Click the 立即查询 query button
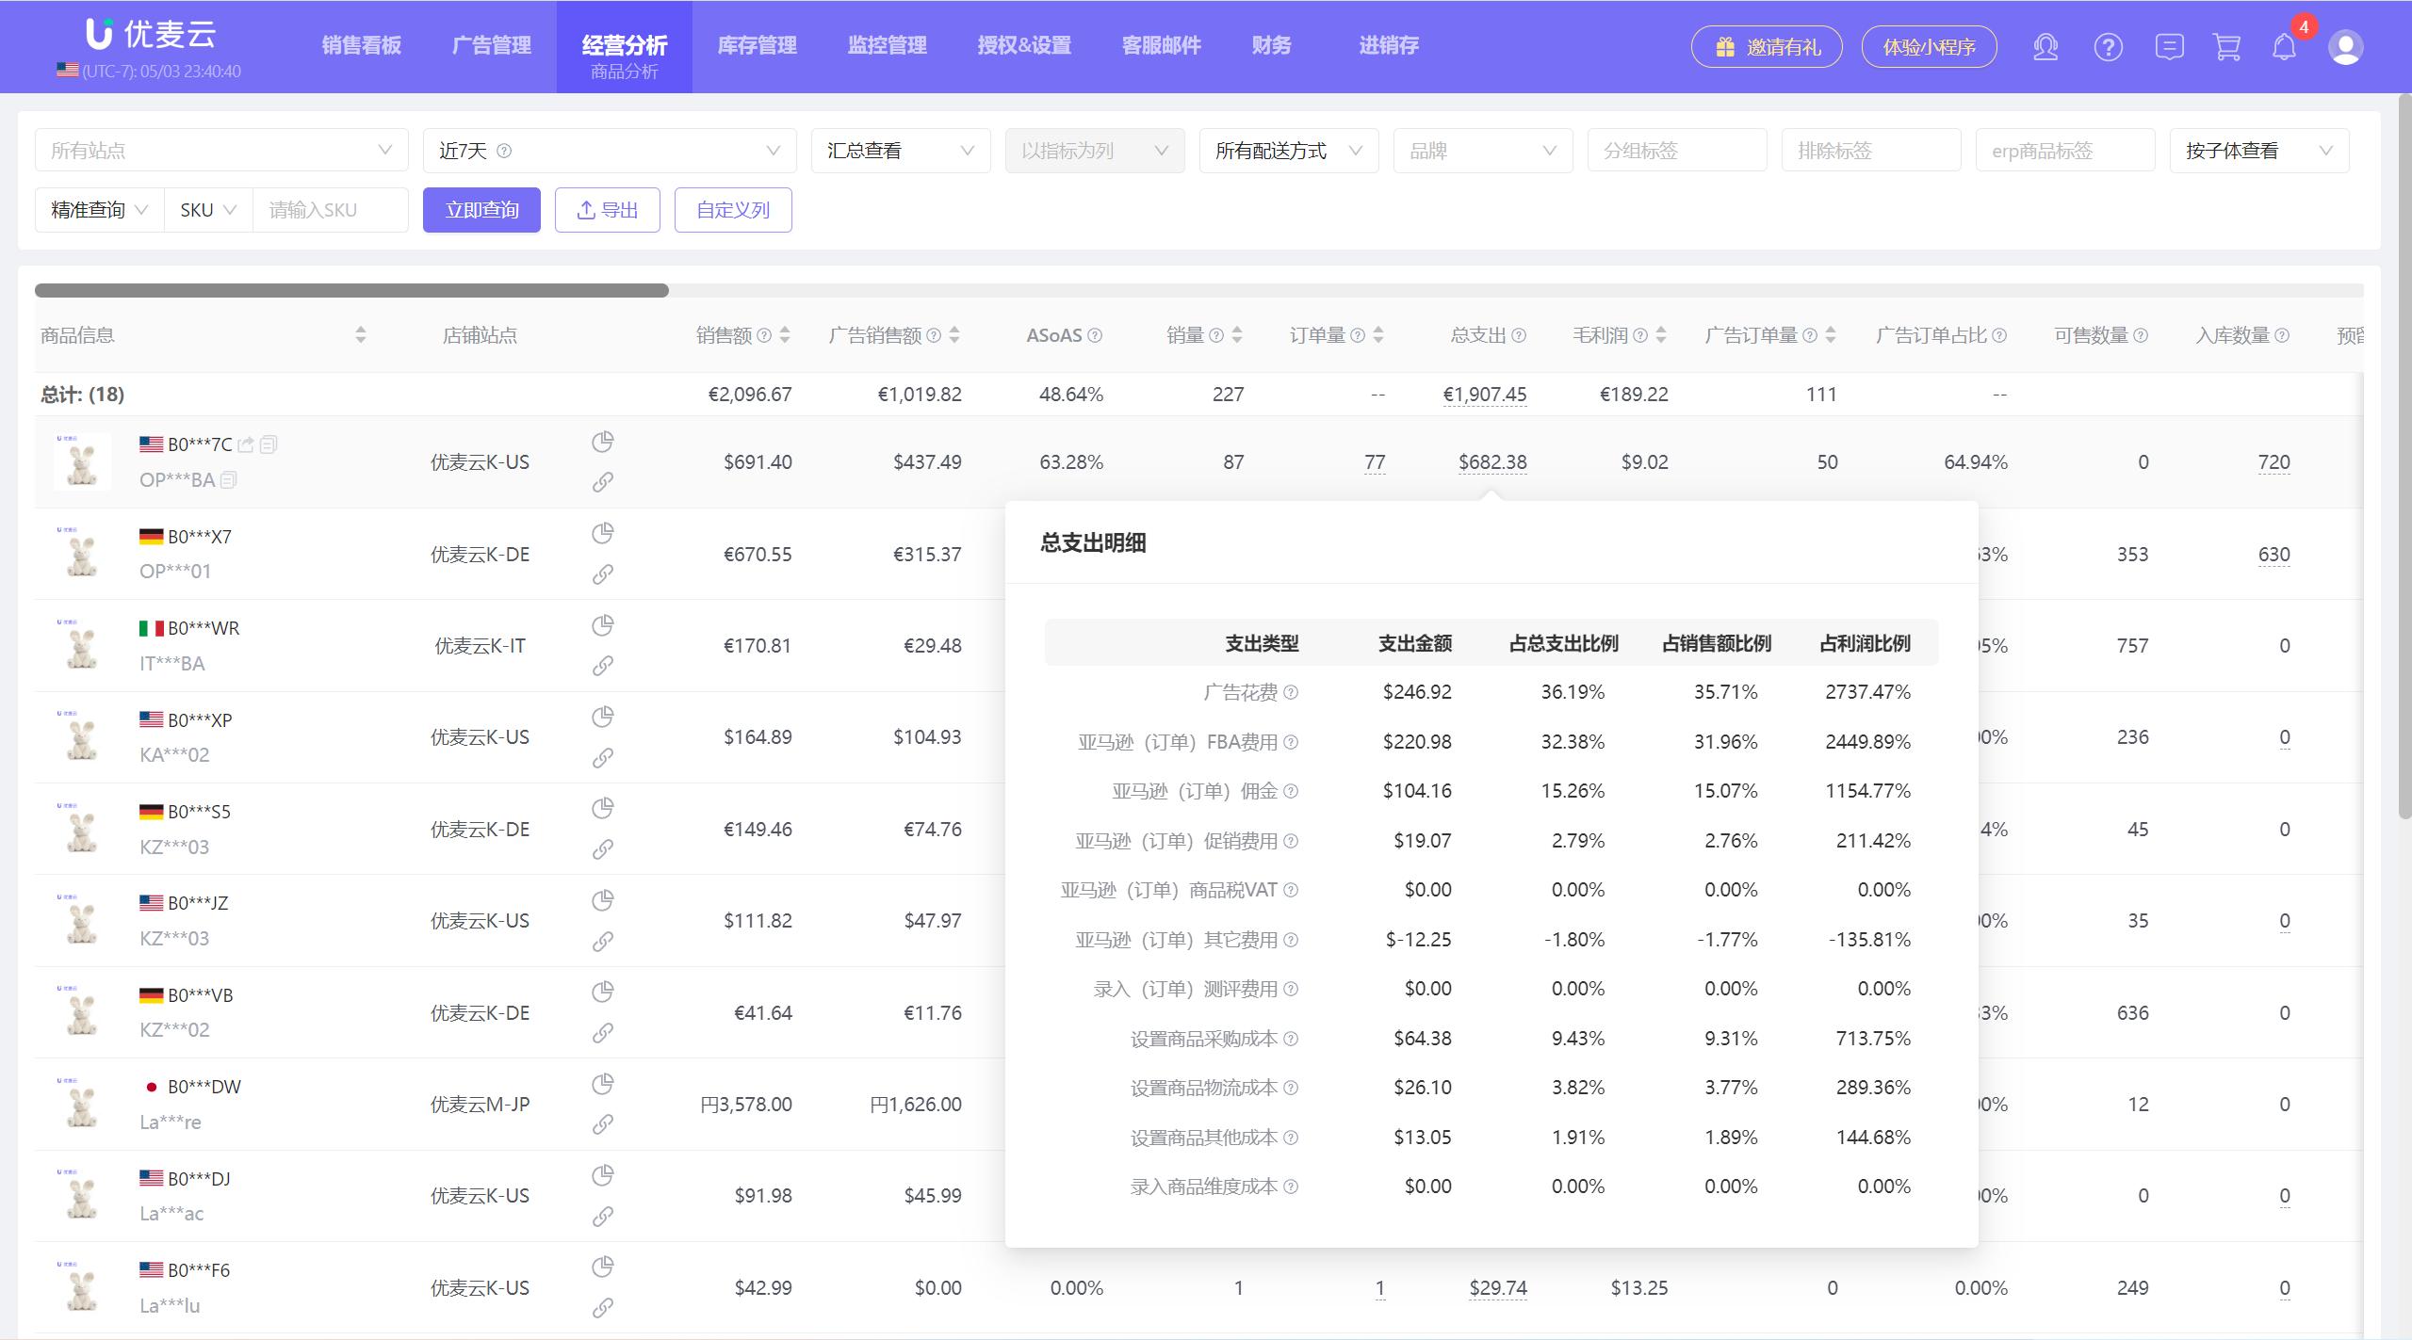This screenshot has width=2412, height=1340. [481, 209]
